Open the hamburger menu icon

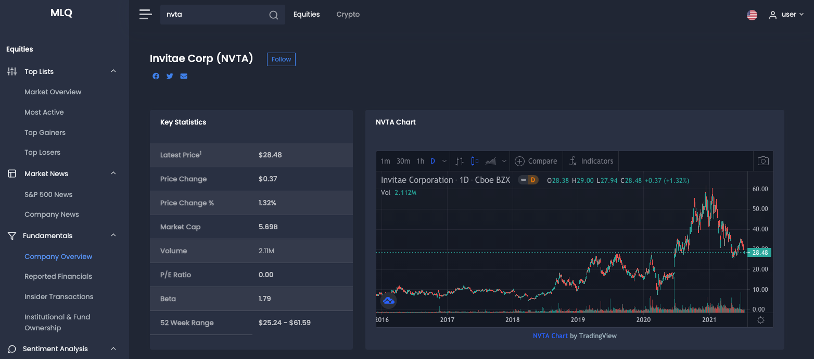click(x=146, y=15)
